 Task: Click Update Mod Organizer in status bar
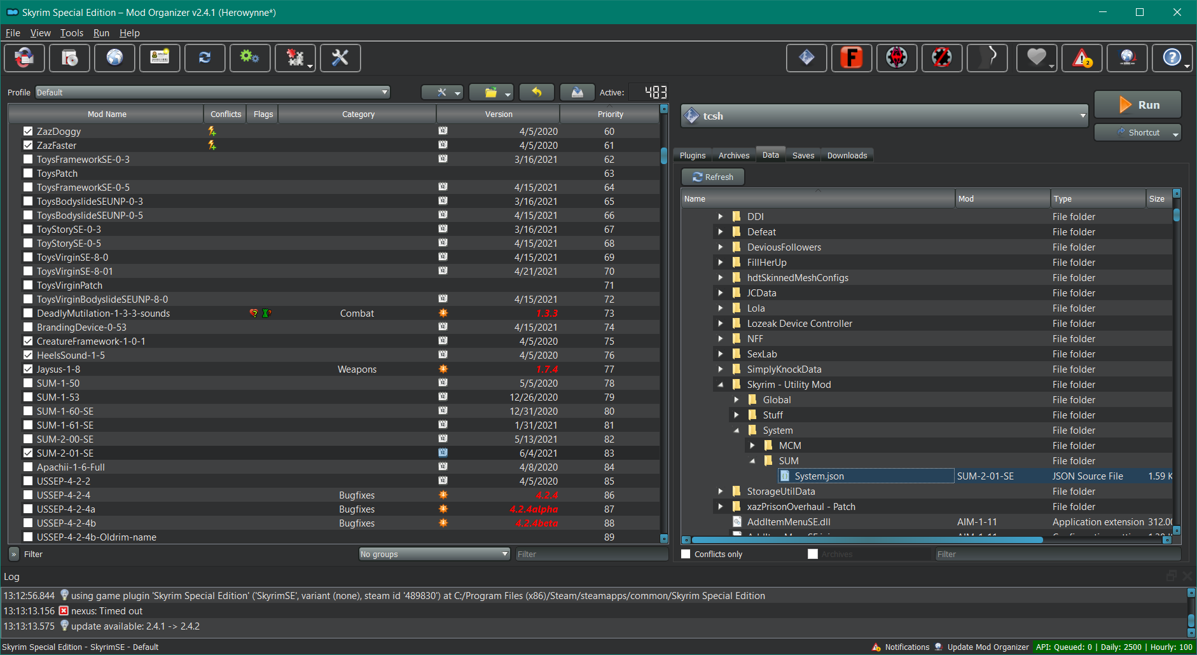point(981,647)
